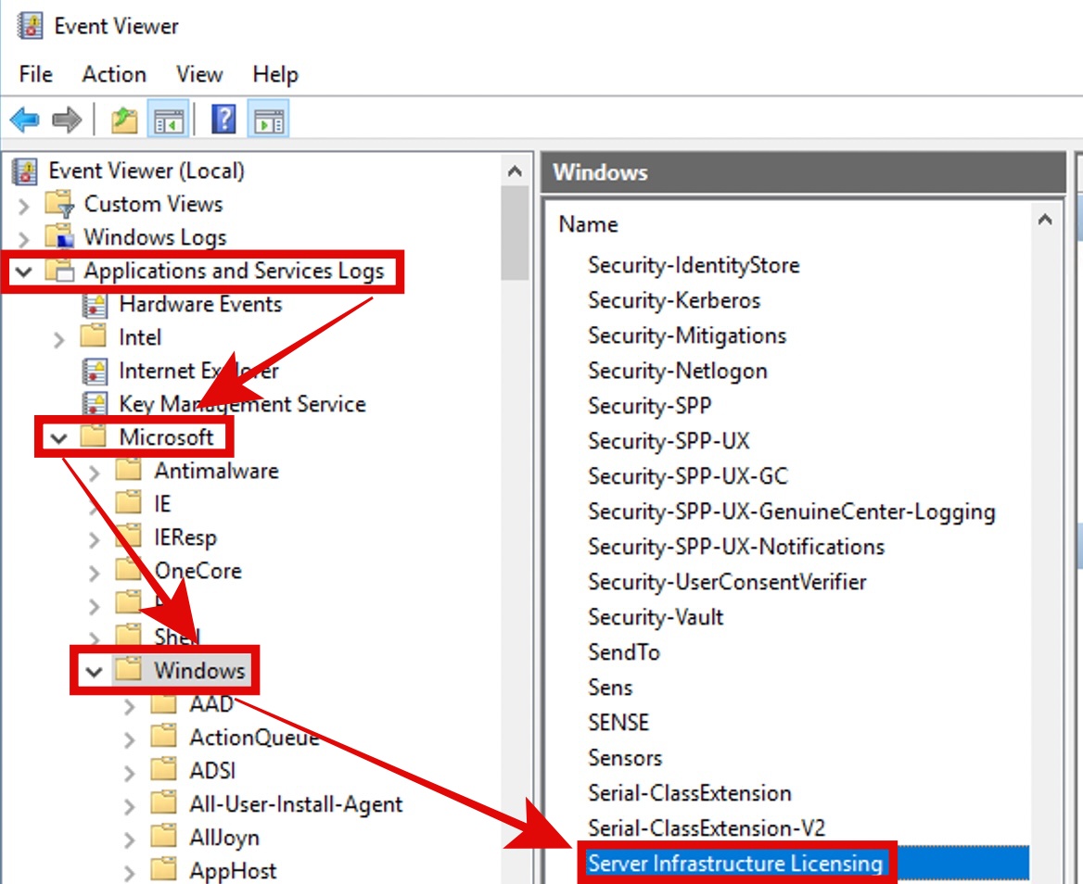The width and height of the screenshot is (1083, 884).
Task: Open Server Infrastructure Licensing entry
Action: (735, 864)
